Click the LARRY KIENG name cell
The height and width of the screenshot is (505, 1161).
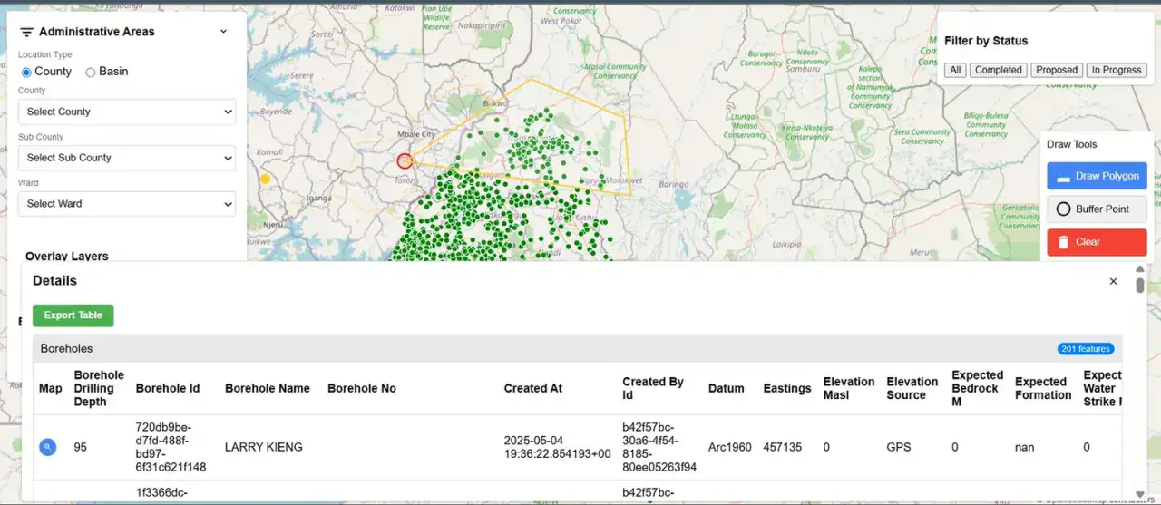tap(264, 447)
